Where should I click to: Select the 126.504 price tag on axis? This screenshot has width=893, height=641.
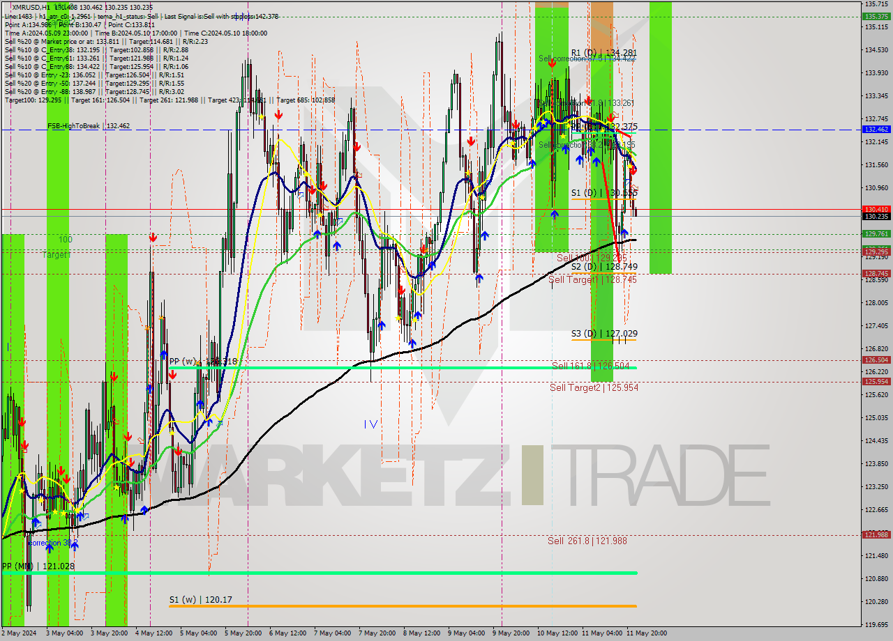876,360
